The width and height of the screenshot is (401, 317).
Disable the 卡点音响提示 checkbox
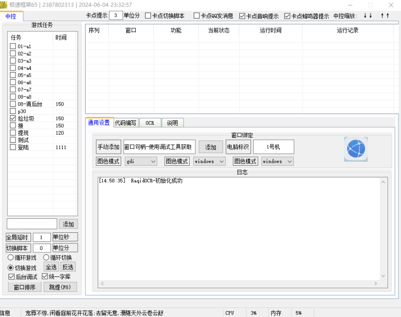tap(242, 15)
